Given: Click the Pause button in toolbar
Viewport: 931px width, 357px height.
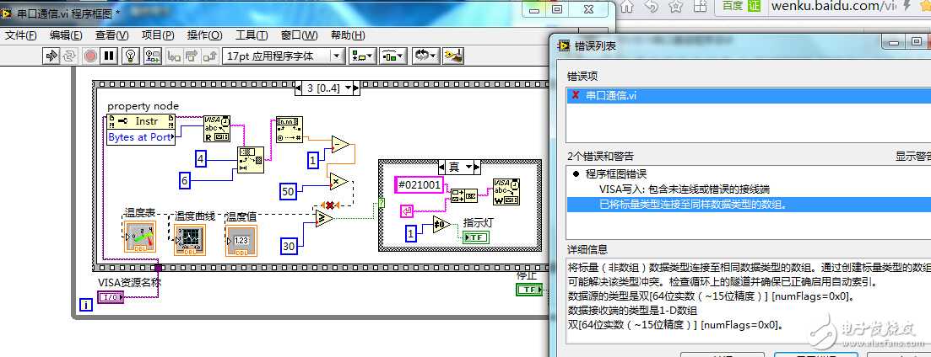Looking at the screenshot, I should click(x=109, y=56).
